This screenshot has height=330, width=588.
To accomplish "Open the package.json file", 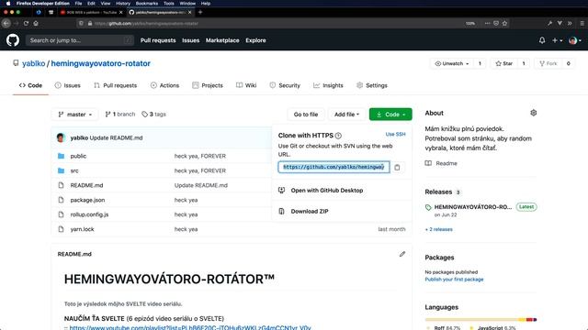I will pos(87,200).
